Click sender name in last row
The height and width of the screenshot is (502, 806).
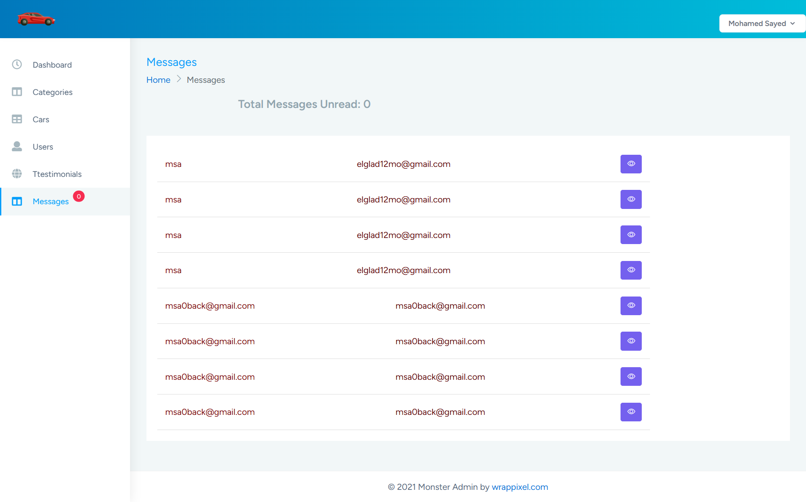210,412
